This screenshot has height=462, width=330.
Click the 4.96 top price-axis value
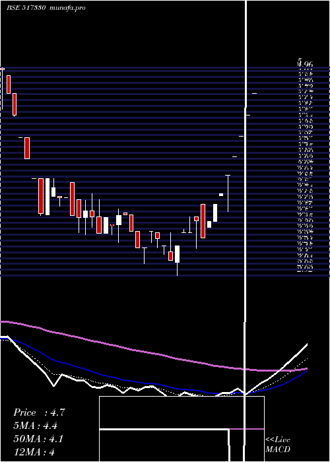click(x=305, y=63)
